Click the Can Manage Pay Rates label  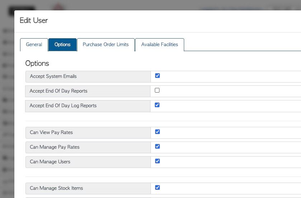pos(54,147)
